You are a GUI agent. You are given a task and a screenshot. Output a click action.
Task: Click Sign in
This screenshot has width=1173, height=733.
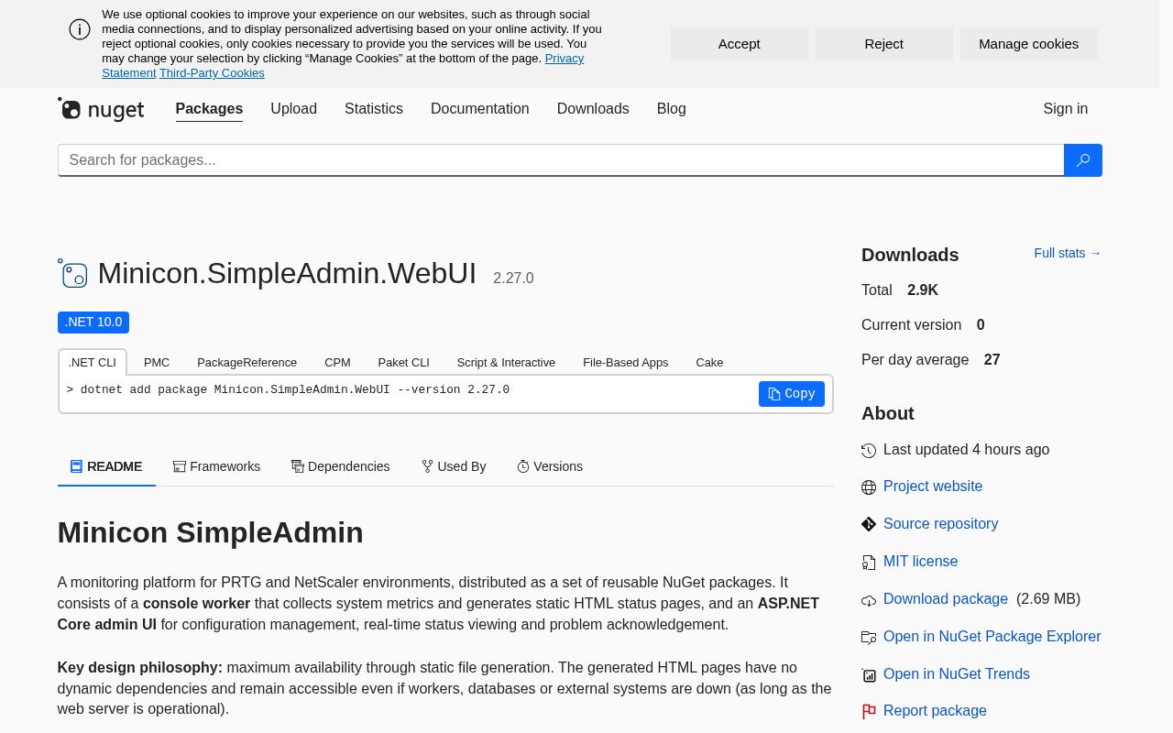coord(1066,109)
